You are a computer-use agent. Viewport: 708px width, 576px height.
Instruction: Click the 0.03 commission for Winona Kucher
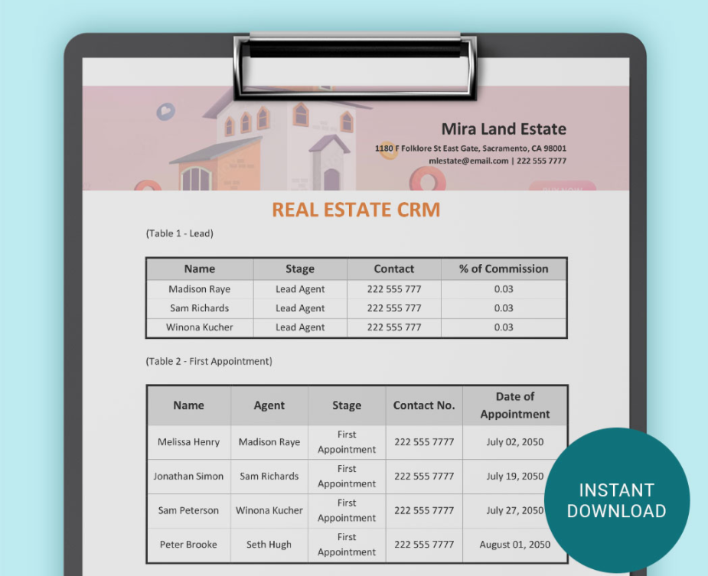pos(504,327)
